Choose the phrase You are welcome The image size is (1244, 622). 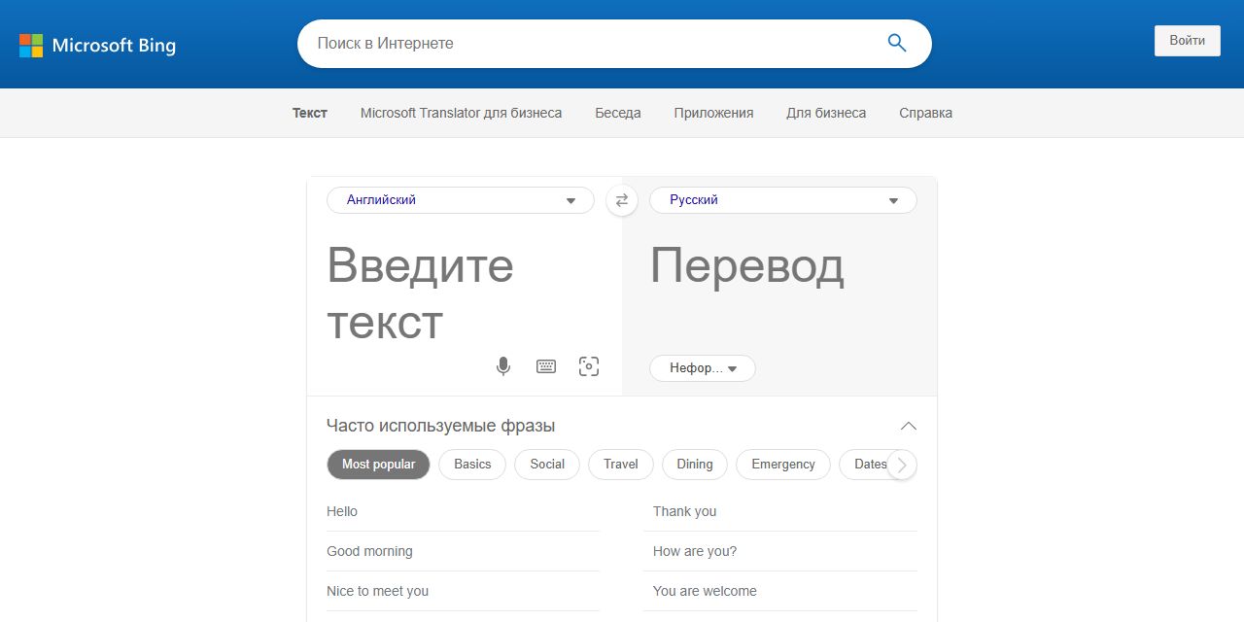click(780, 591)
